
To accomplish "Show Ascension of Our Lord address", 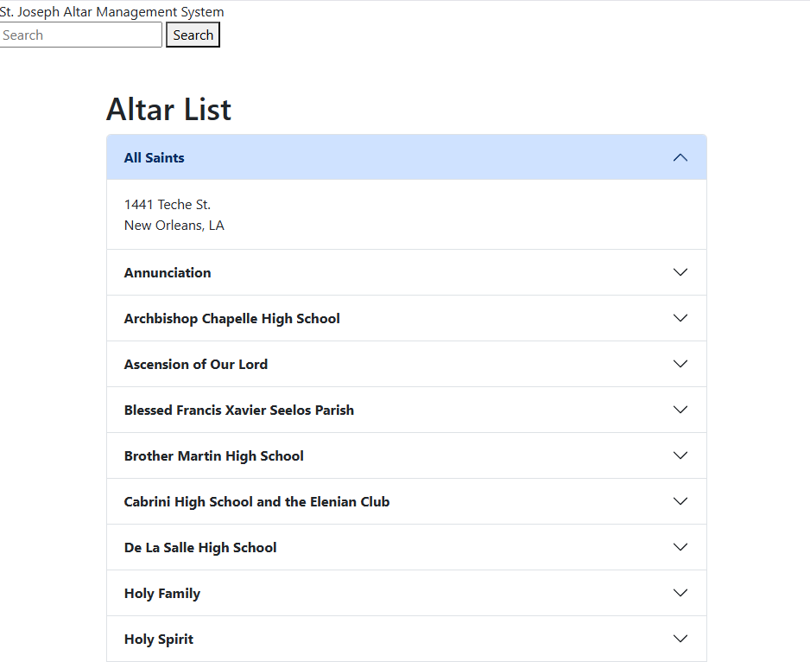I will coord(196,364).
